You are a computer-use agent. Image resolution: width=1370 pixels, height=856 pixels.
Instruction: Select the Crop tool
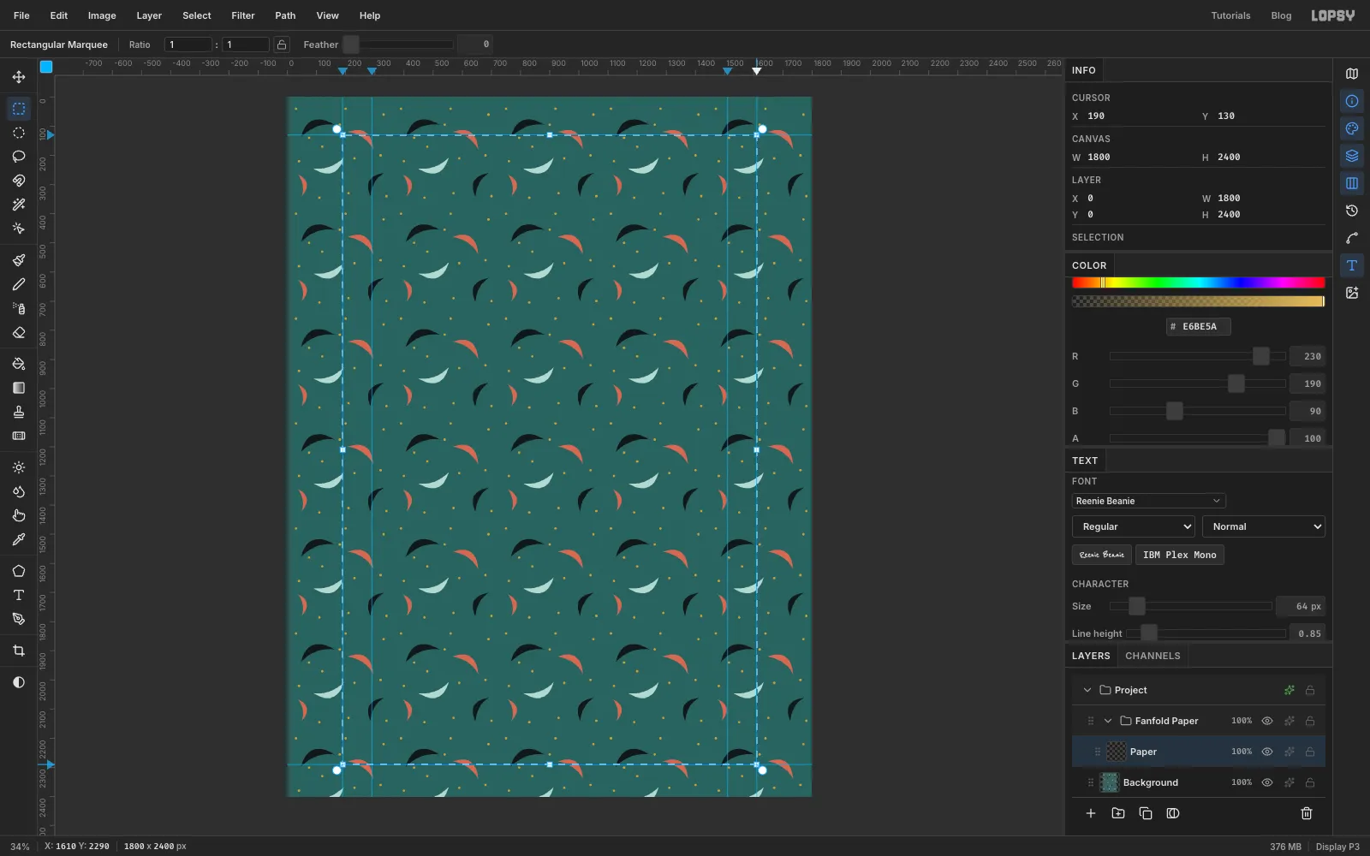[x=19, y=651]
